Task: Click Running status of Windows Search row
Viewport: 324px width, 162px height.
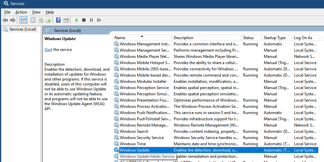Action: pyautogui.click(x=250, y=131)
